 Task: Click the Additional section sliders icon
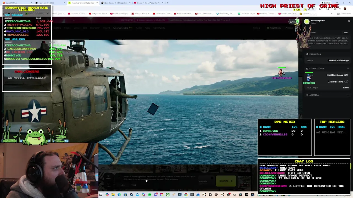click(x=307, y=95)
